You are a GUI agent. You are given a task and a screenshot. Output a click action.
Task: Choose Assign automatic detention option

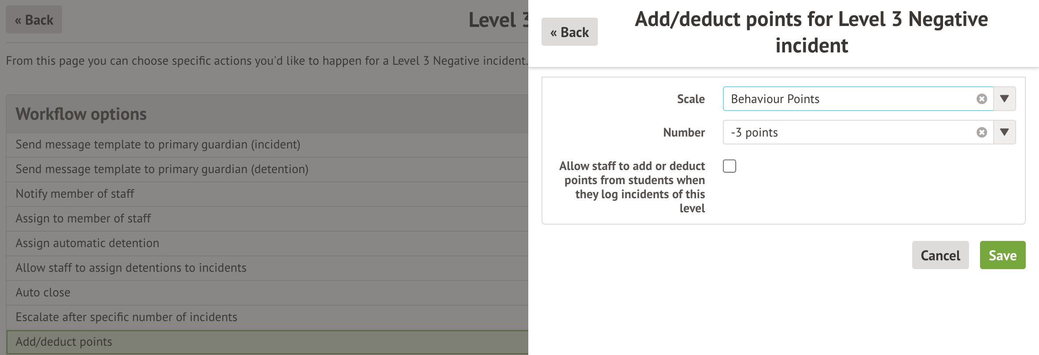coord(87,244)
